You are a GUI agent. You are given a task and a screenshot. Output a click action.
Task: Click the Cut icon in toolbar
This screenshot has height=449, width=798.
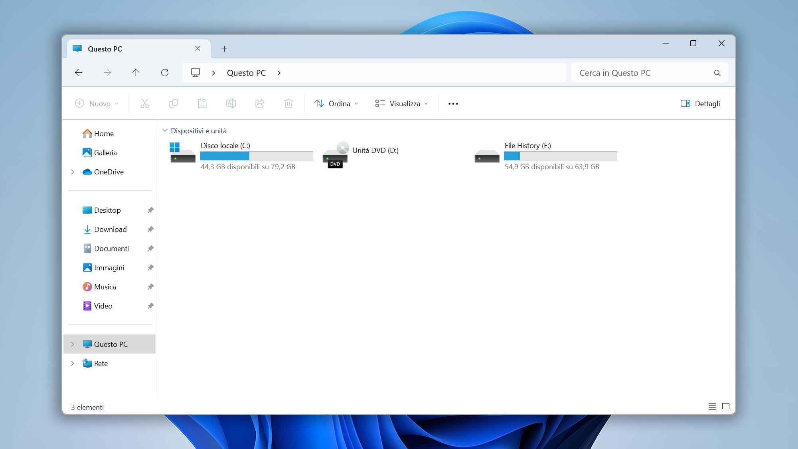(145, 103)
